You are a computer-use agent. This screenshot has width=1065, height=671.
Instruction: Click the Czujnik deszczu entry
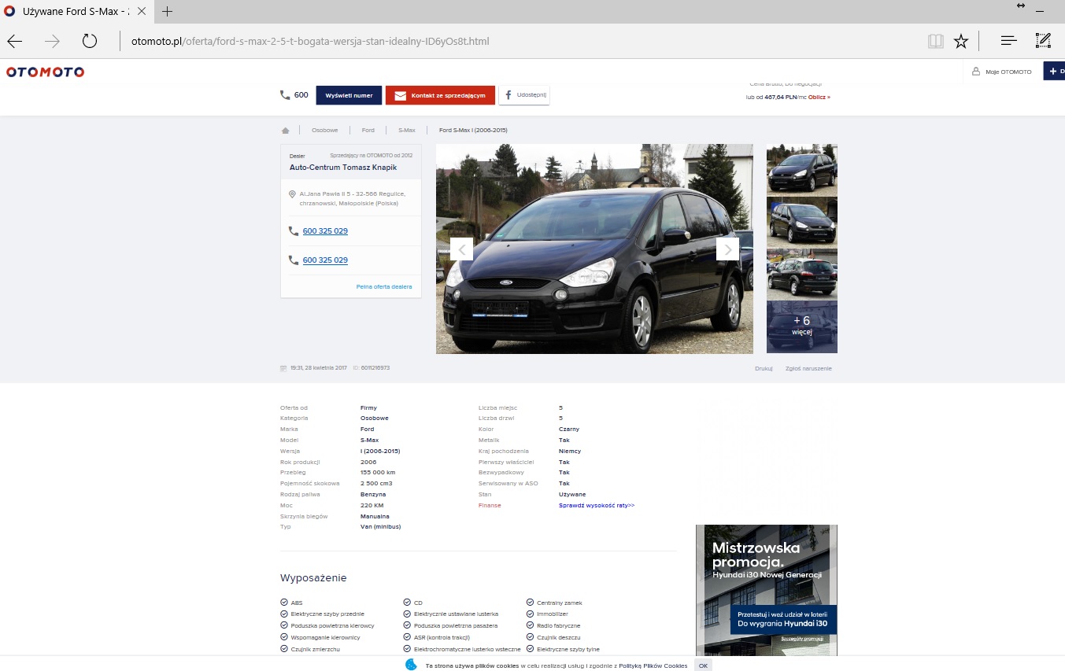pyautogui.click(x=553, y=636)
